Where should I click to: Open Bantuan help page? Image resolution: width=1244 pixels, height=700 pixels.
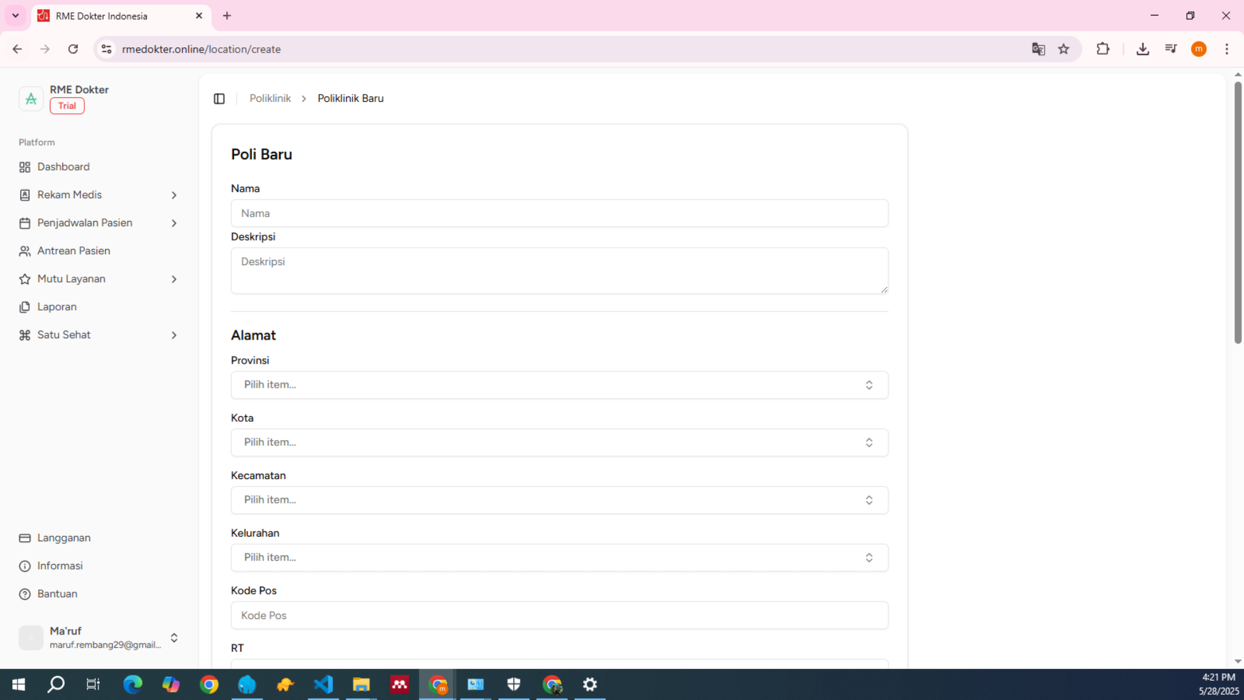point(57,594)
